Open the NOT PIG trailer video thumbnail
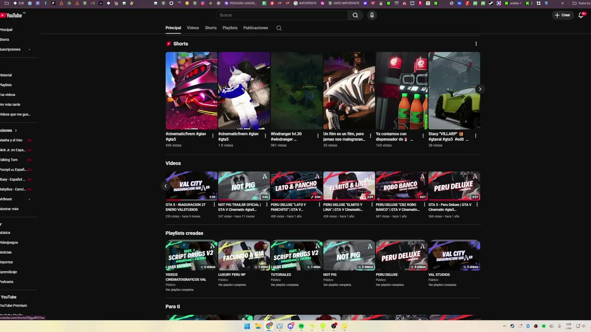This screenshot has width=591, height=332. tap(244, 186)
